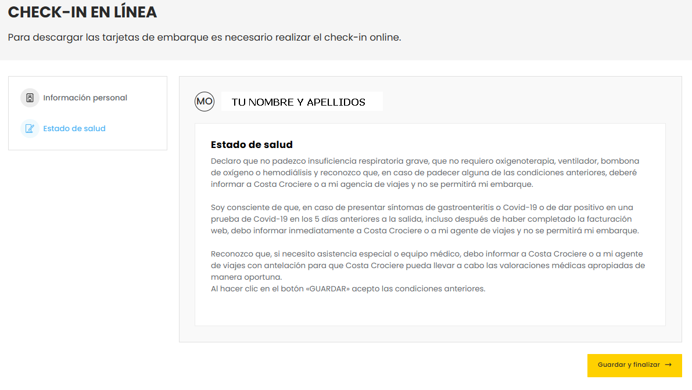Select Estado de salud label in sidebar
This screenshot has width=692, height=390.
[74, 129]
